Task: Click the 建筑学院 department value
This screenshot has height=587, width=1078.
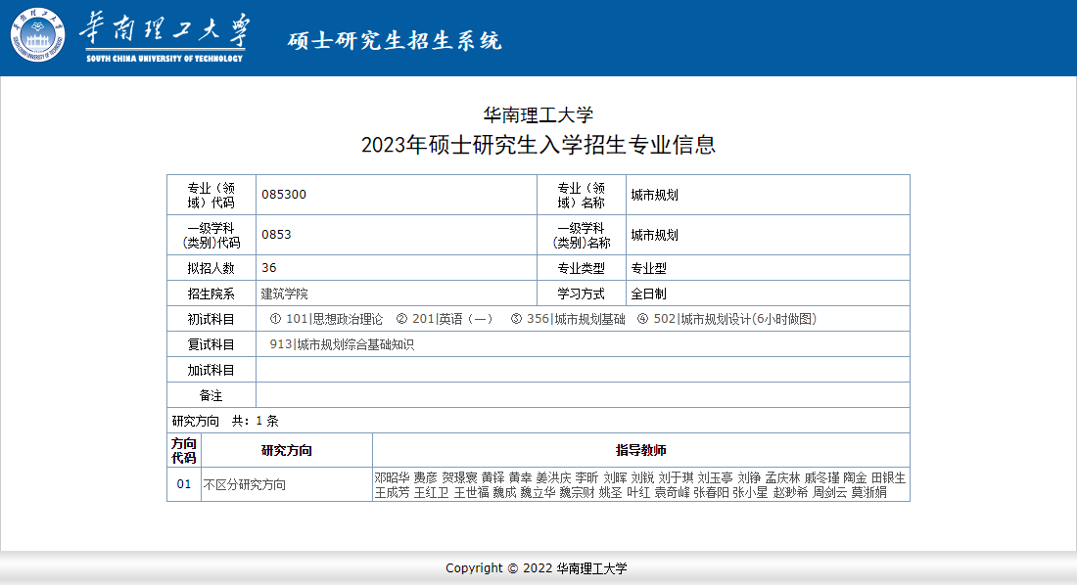Action: [x=285, y=293]
